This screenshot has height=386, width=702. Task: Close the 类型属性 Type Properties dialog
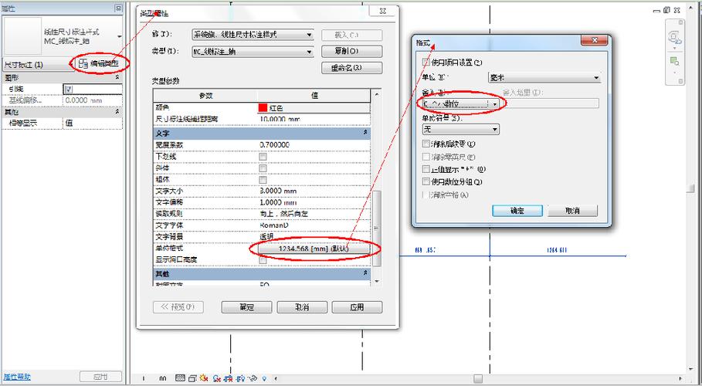383,12
